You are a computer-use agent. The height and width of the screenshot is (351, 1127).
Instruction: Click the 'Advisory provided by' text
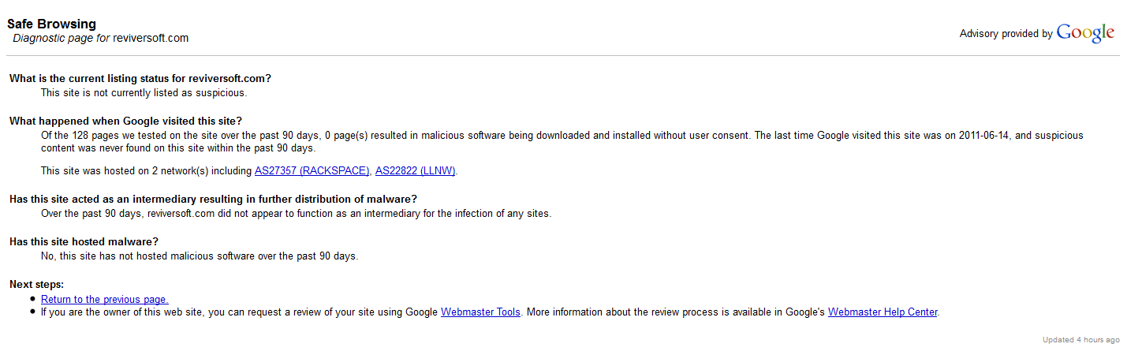(x=1006, y=34)
